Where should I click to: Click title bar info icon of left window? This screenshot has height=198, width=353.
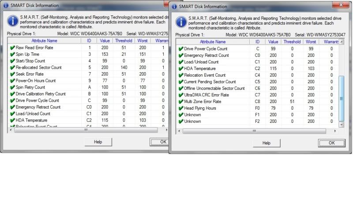[x=6, y=5]
